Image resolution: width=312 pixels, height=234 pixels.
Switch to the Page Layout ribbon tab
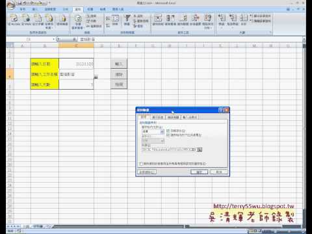pos(50,9)
